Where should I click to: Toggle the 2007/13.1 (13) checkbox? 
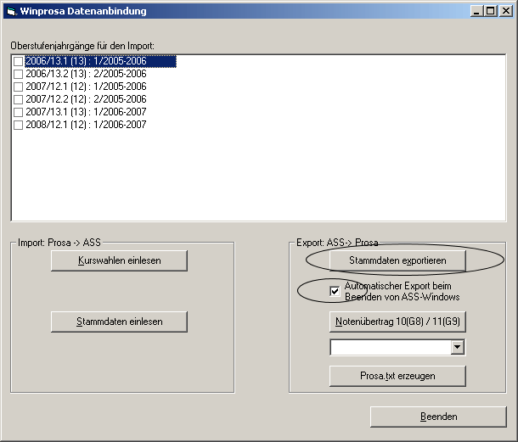coord(19,112)
